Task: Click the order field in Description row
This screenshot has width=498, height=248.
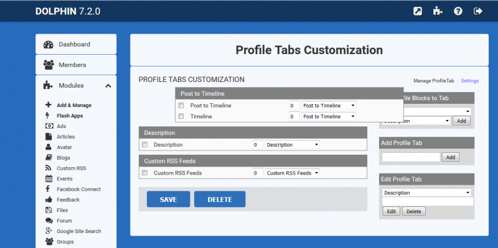Action: pyautogui.click(x=258, y=145)
